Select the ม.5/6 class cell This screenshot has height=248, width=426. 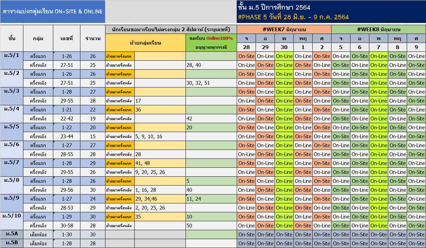pos(12,150)
